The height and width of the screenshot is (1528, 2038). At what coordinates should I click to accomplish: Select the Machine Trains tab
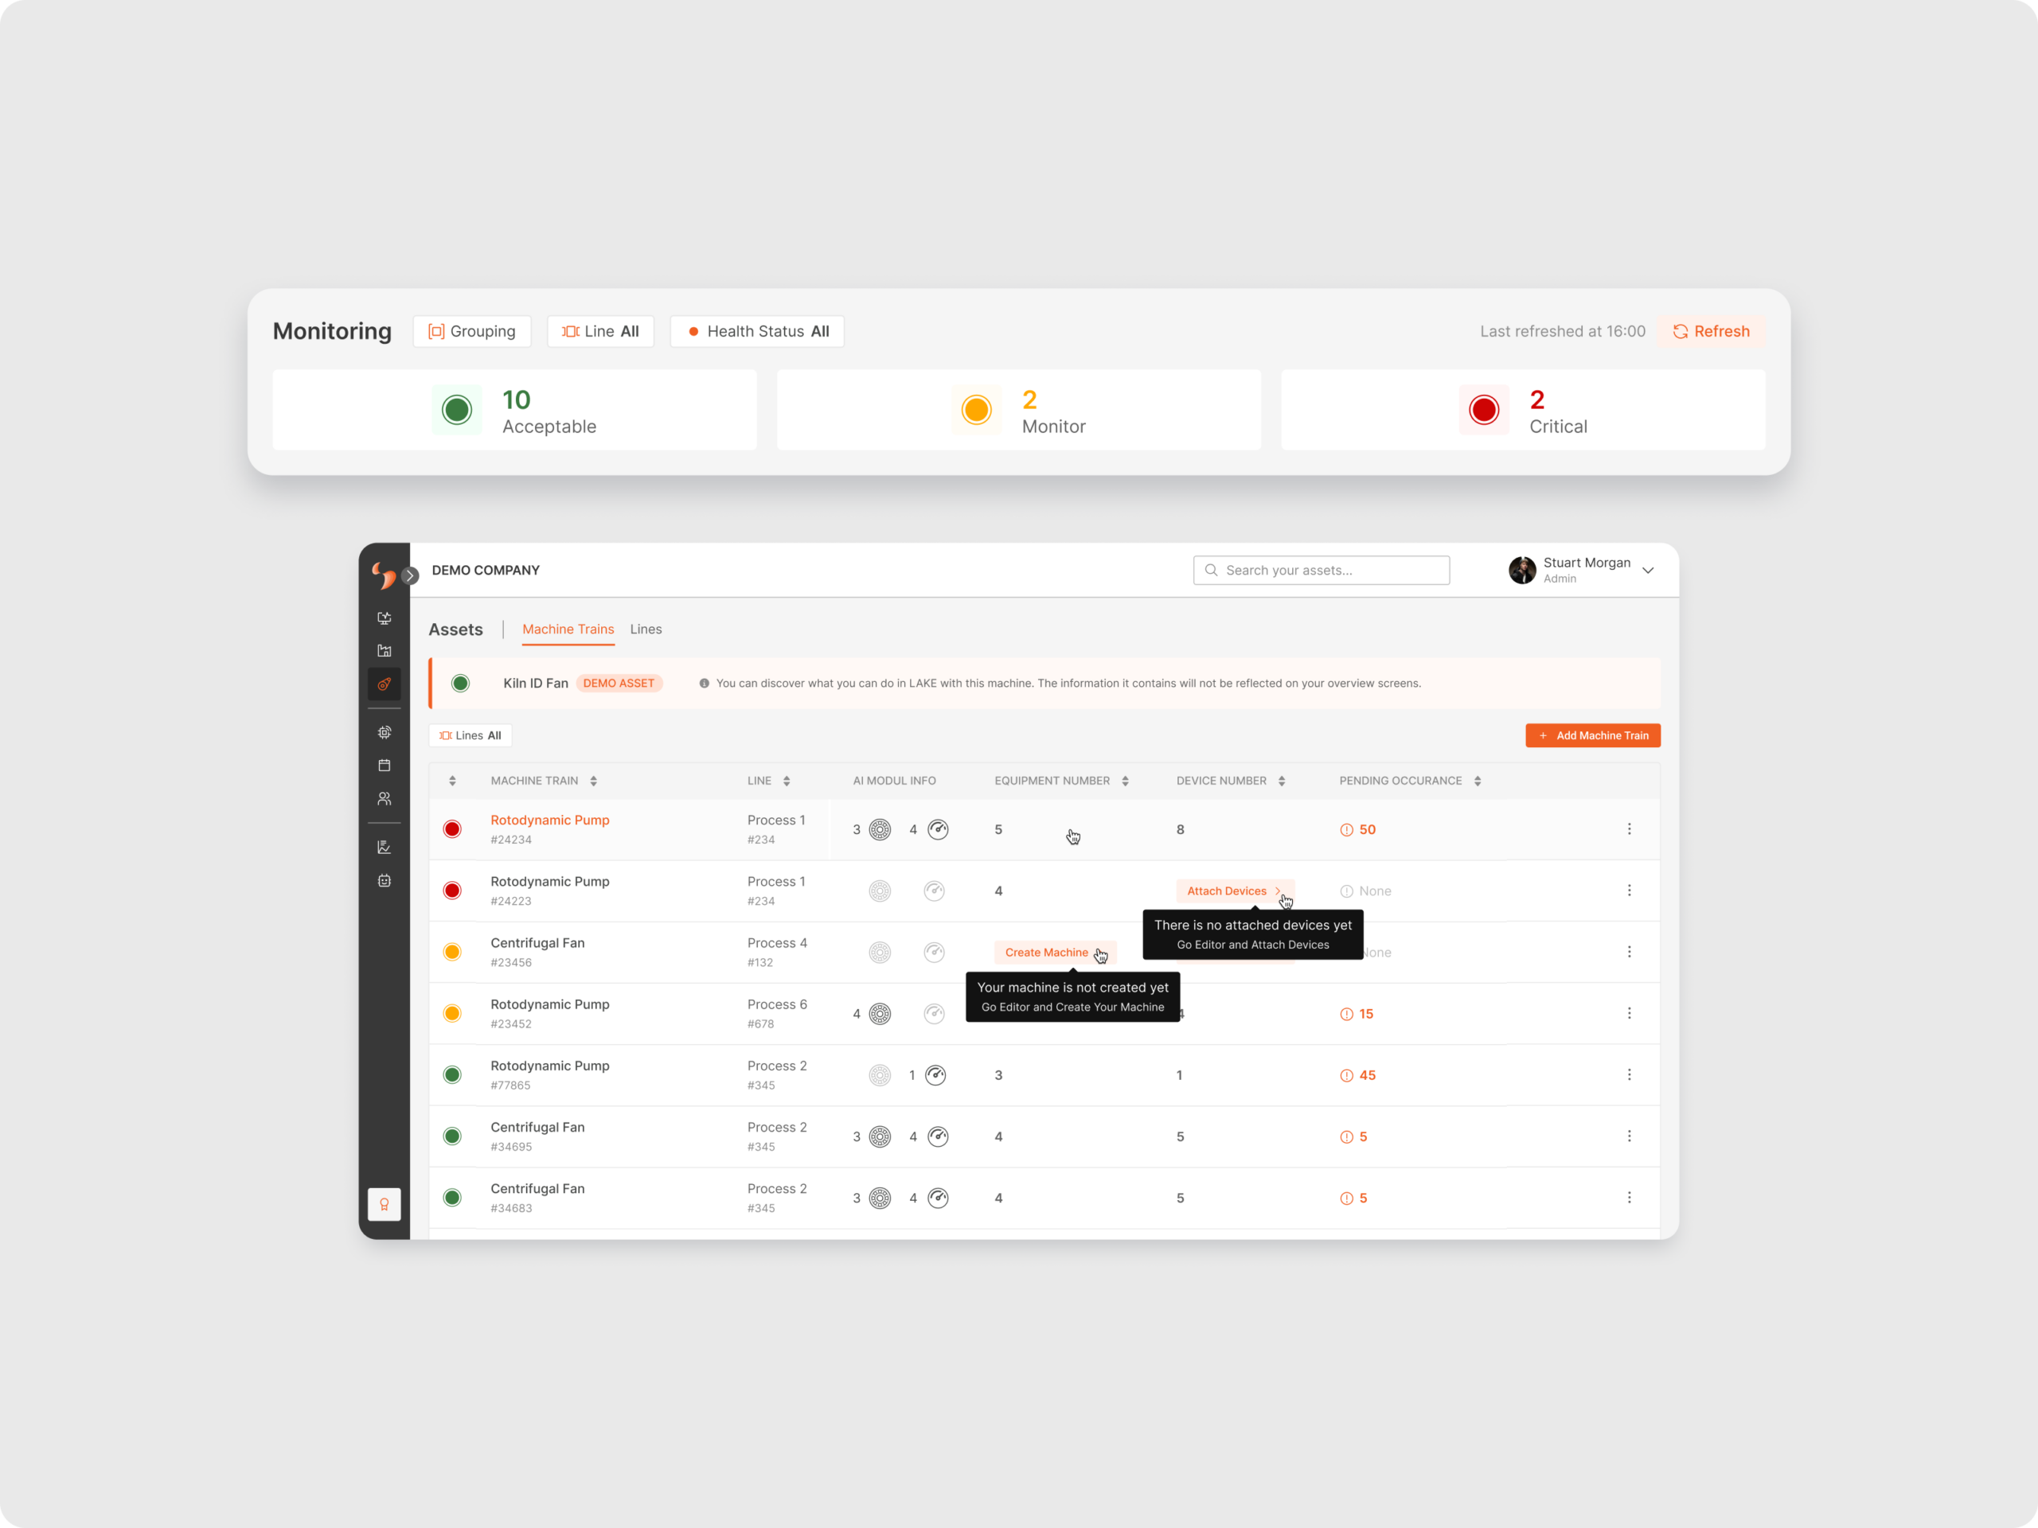tap(568, 628)
